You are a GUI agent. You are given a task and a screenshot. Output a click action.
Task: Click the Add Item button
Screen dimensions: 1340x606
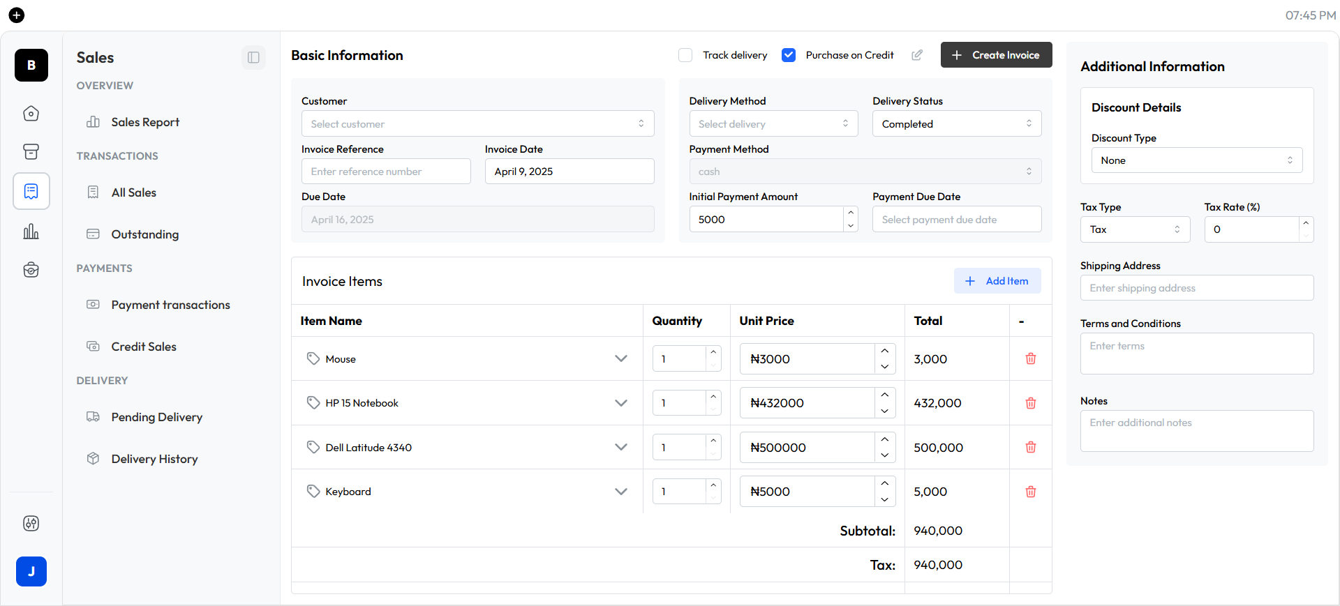coord(997,281)
